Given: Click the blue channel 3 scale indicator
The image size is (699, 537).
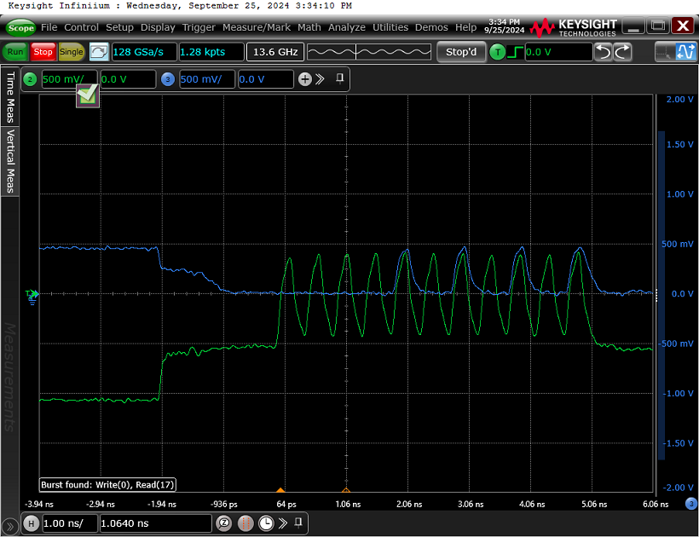Looking at the screenshot, I should (691, 504).
